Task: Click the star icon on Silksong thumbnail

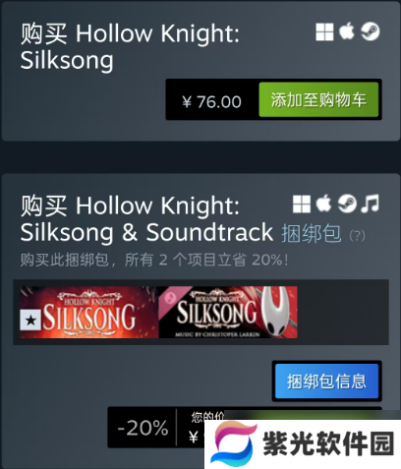Action: click(30, 320)
